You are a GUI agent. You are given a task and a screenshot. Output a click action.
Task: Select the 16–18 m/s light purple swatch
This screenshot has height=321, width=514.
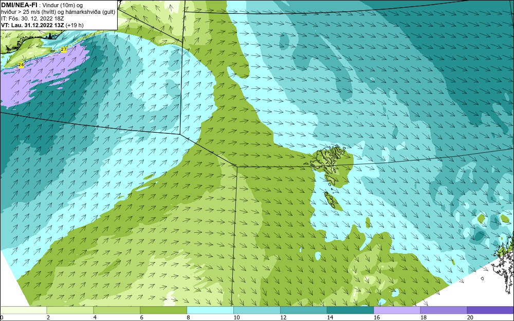coord(397,310)
